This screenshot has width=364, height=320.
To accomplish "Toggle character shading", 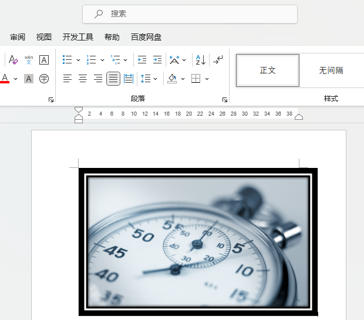I will (x=29, y=79).
